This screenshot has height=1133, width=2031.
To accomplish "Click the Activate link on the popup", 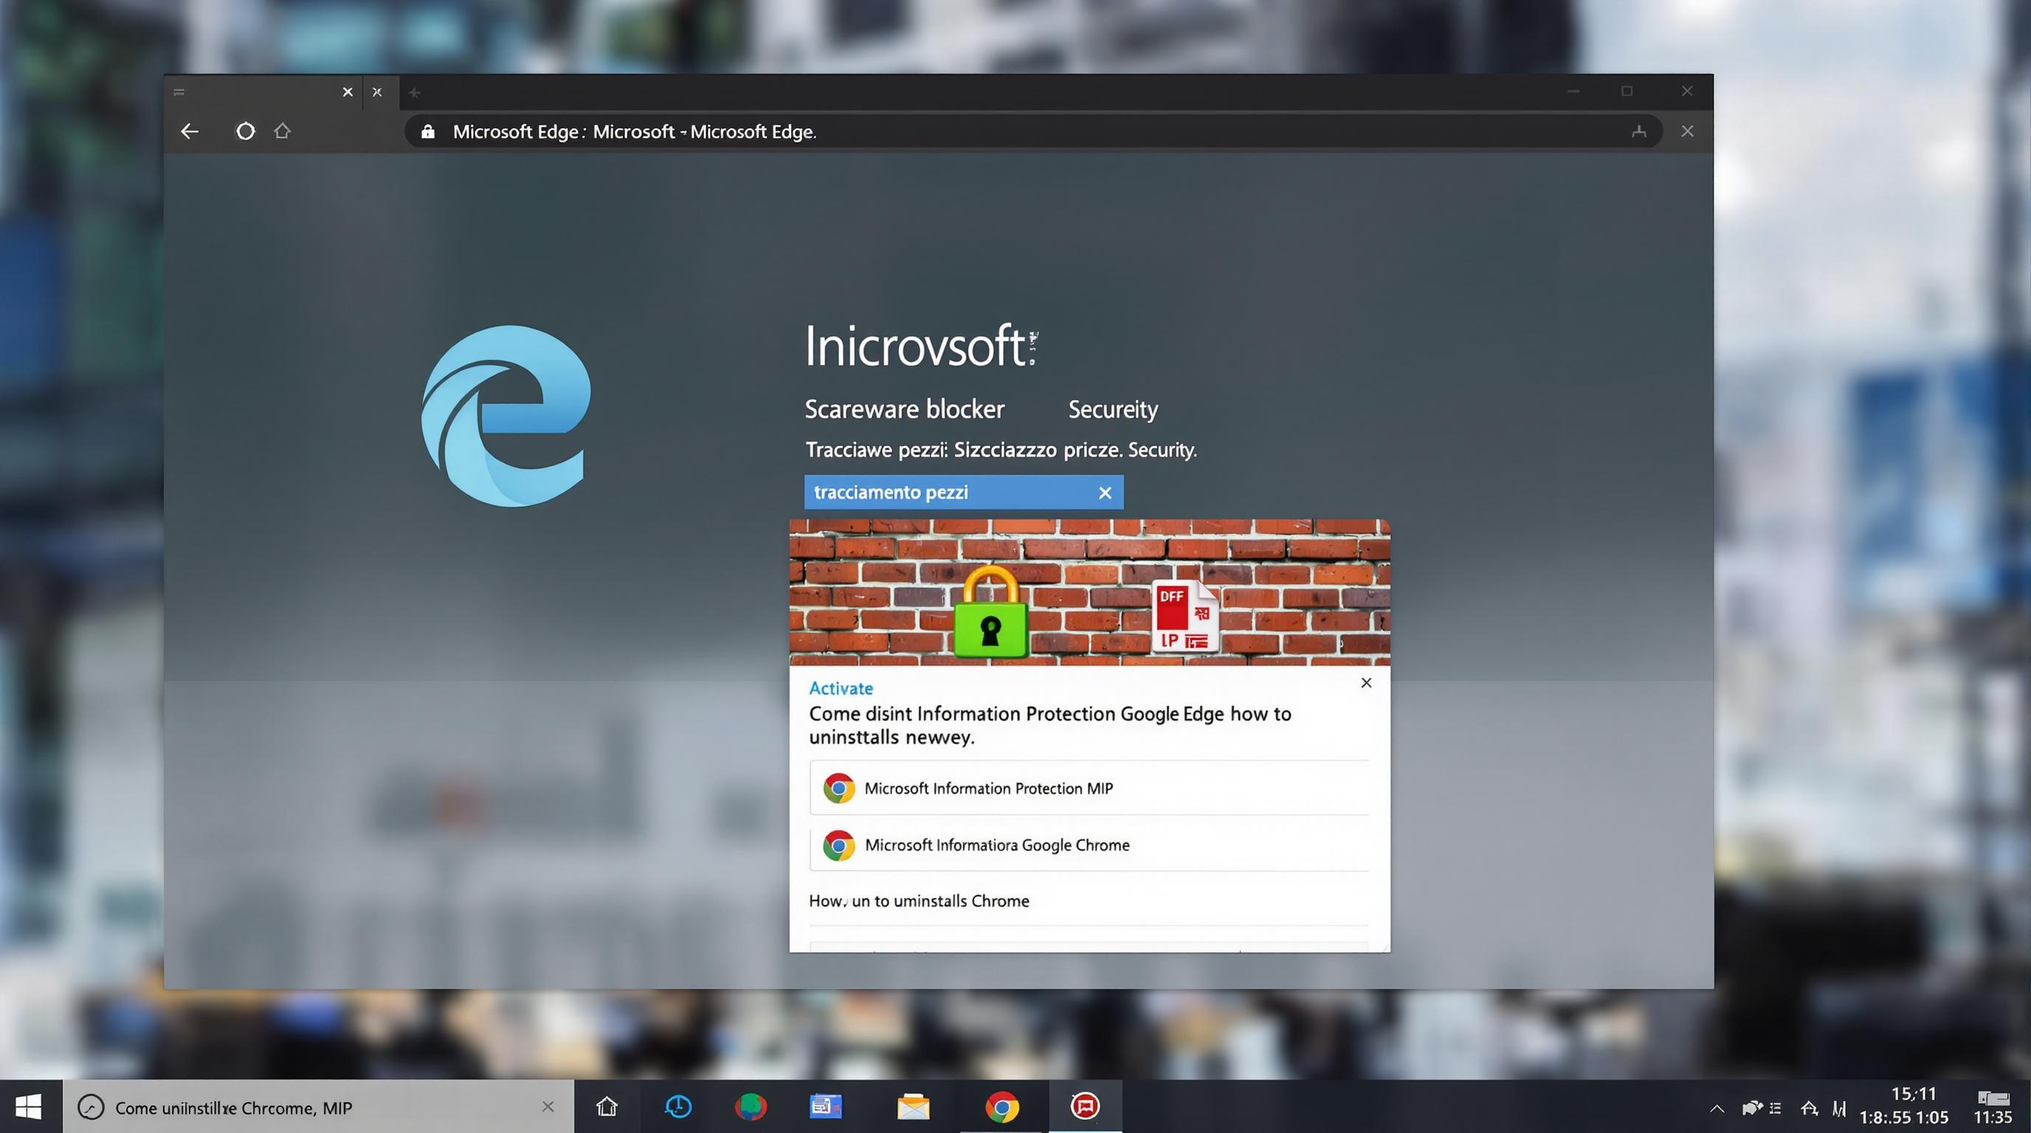I will [840, 687].
